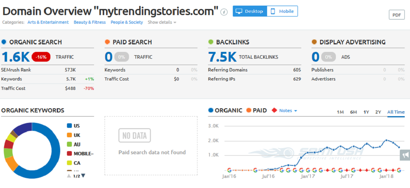This screenshot has height=188, width=410.
Task: Open the People & Society category link
Action: click(x=127, y=22)
